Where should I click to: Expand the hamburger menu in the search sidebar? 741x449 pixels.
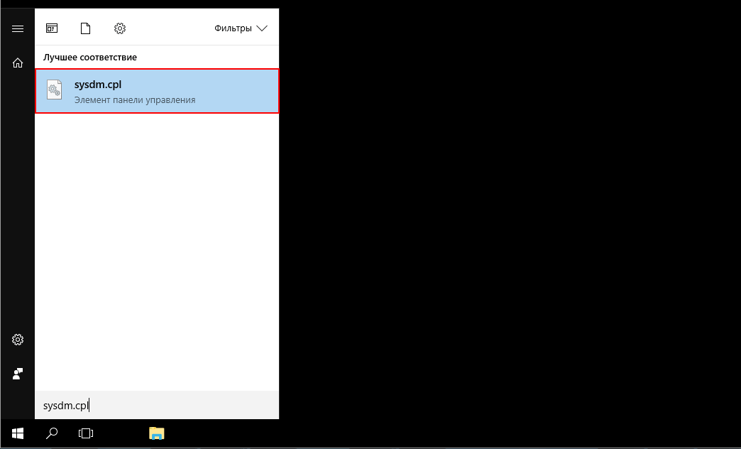tap(18, 29)
